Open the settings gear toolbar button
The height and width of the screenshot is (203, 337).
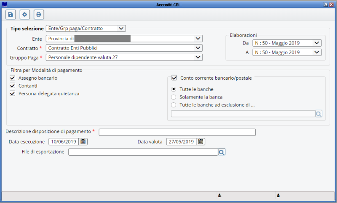pyautogui.click(x=25, y=15)
